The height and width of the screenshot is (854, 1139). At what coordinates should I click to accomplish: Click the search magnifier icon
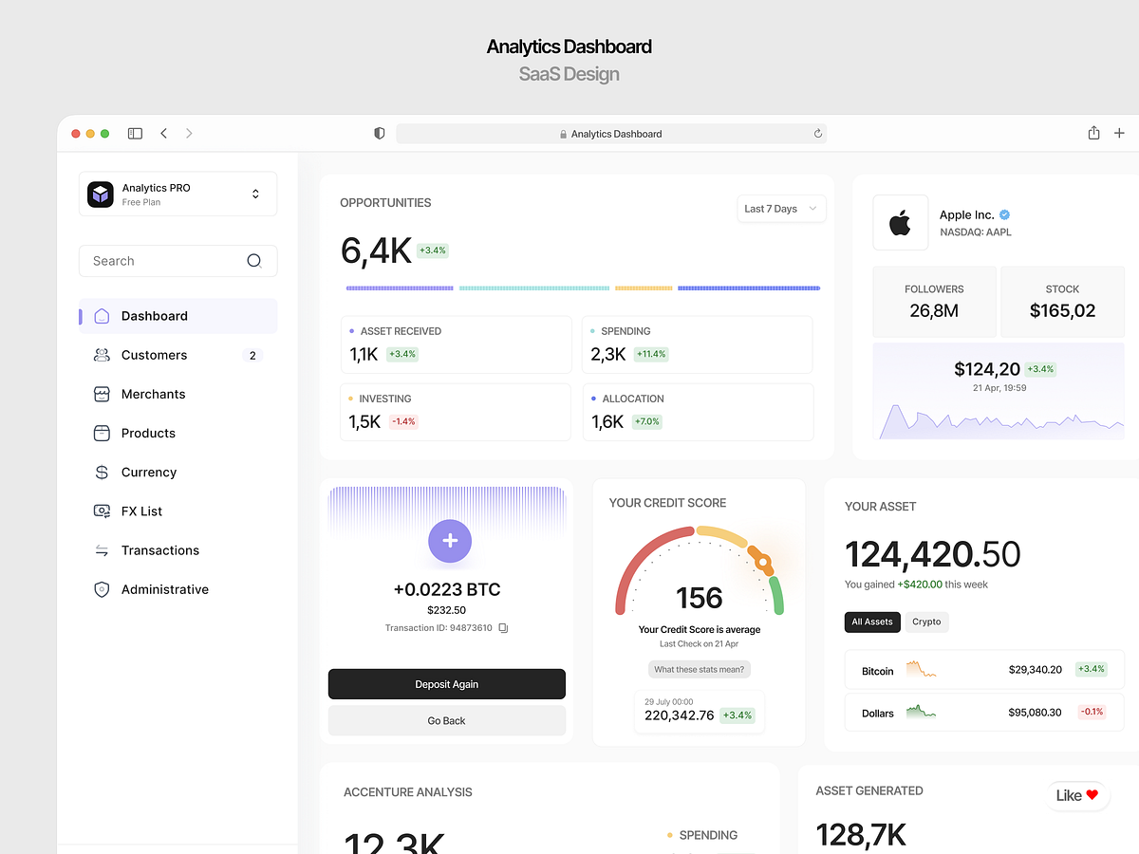(x=253, y=260)
